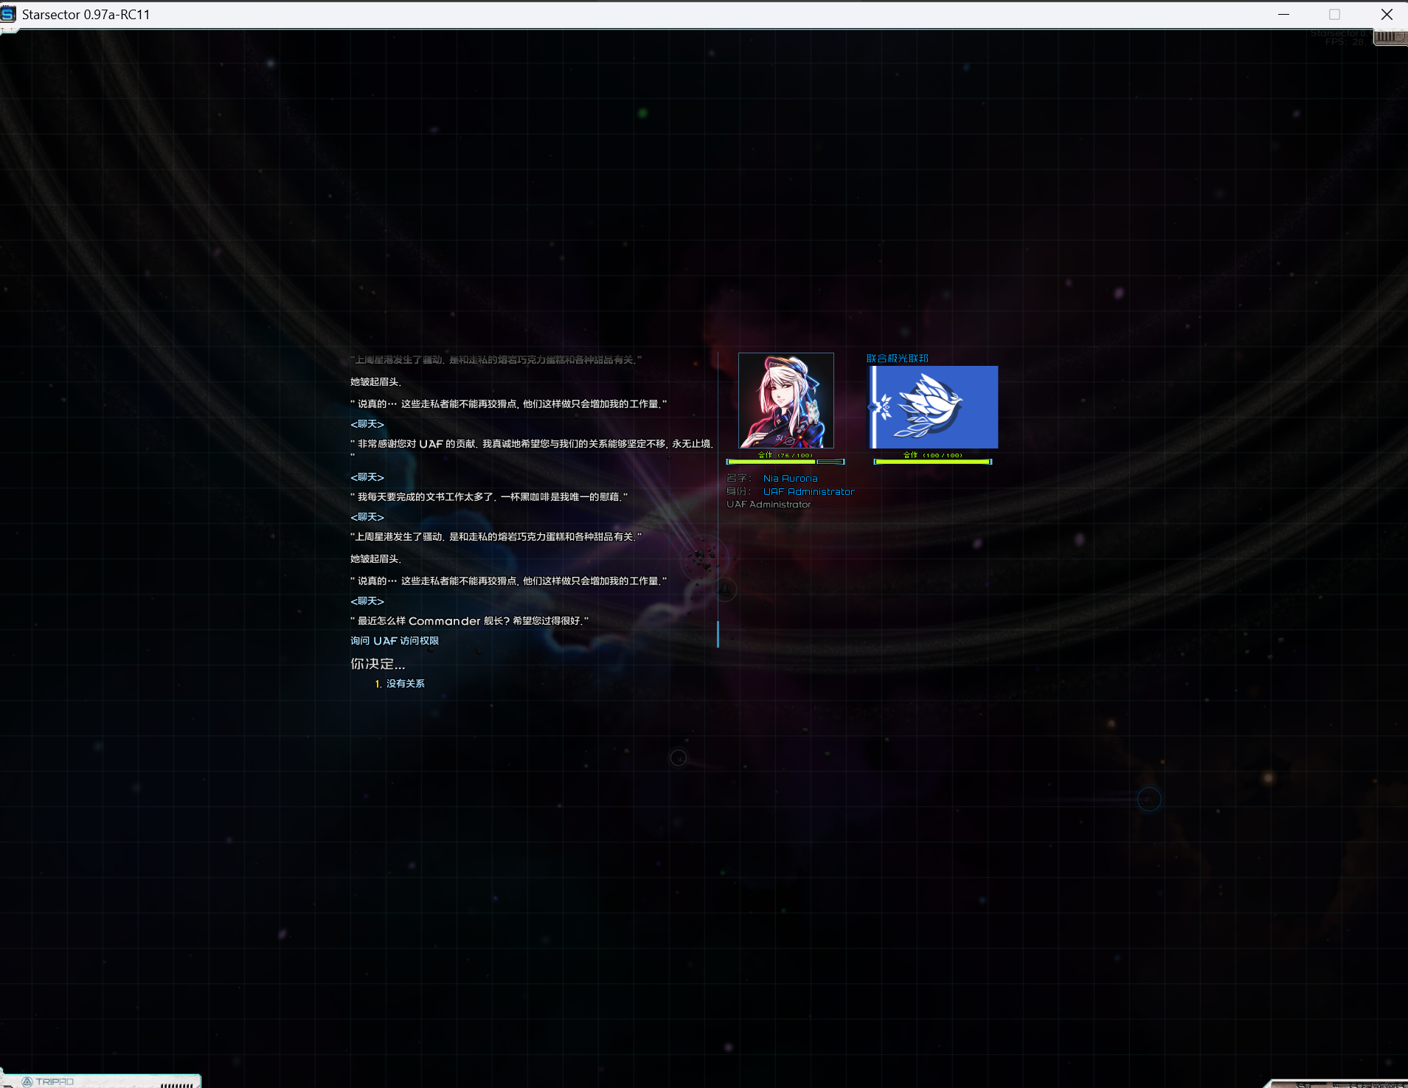Screen dimensions: 1408x1088
Task: Minimize the Starsector window
Action: pos(1283,14)
